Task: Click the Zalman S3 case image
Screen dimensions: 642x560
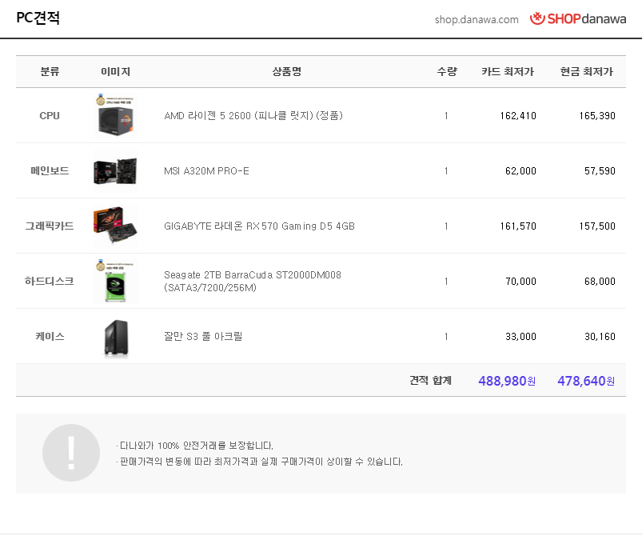Action: (115, 337)
